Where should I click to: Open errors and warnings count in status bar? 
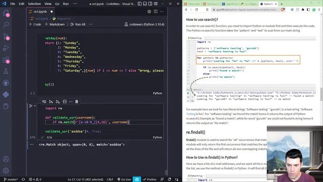35,179
